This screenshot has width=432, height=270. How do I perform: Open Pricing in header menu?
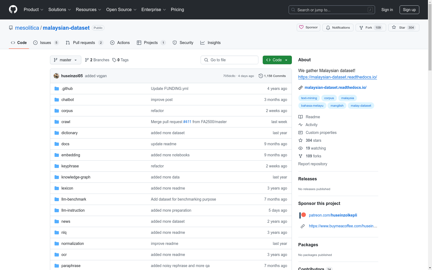pyautogui.click(x=177, y=9)
